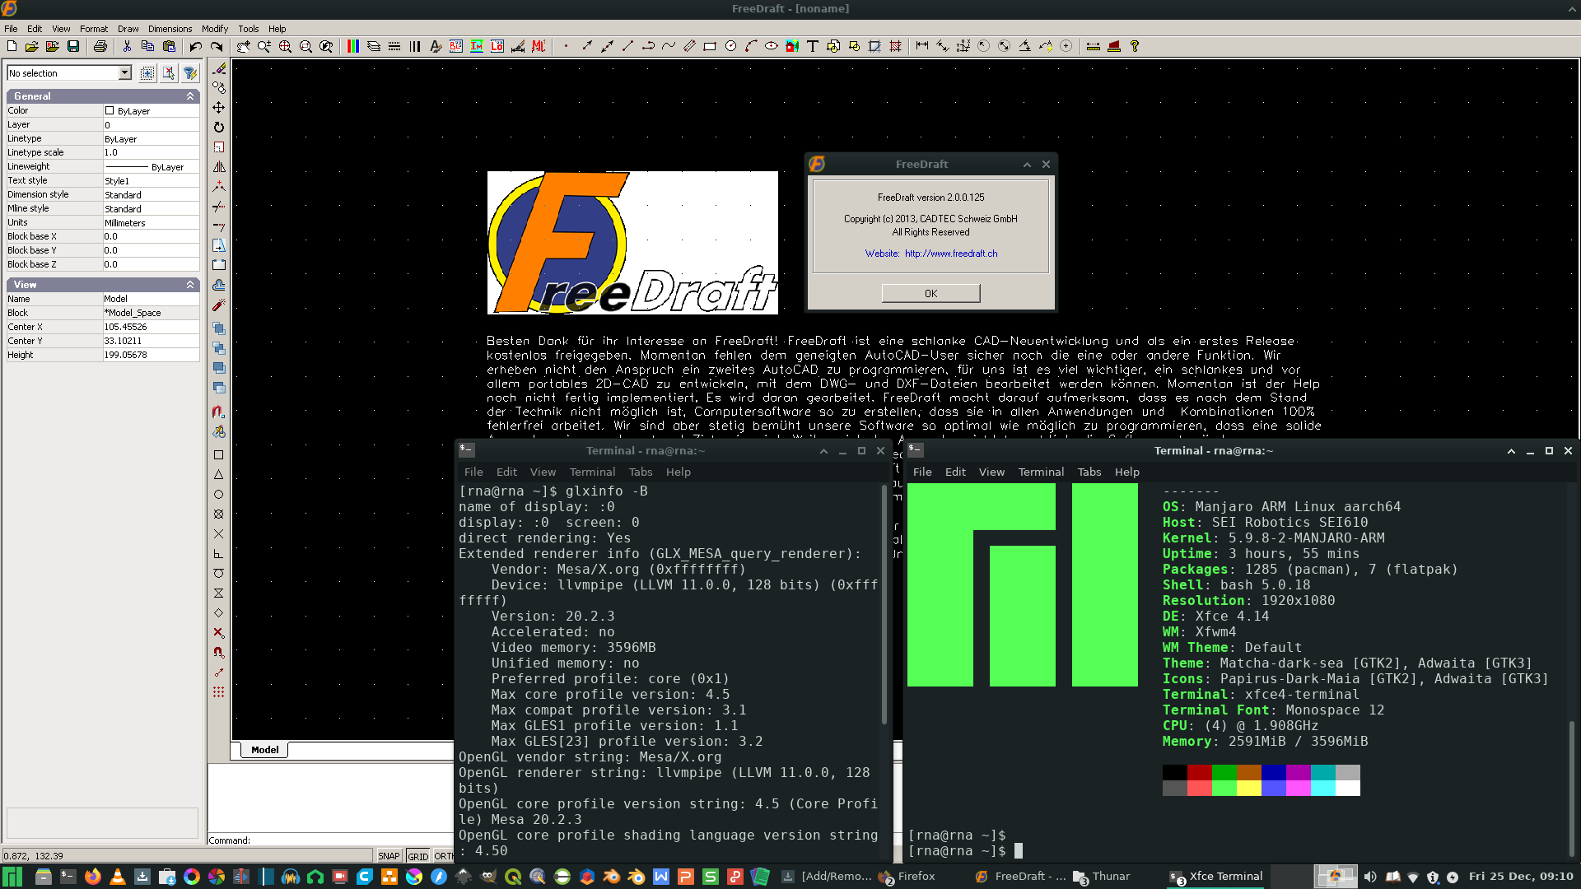Viewport: 1581px width, 889px height.
Task: Open the color (RGB bars) icon
Action: click(x=353, y=46)
